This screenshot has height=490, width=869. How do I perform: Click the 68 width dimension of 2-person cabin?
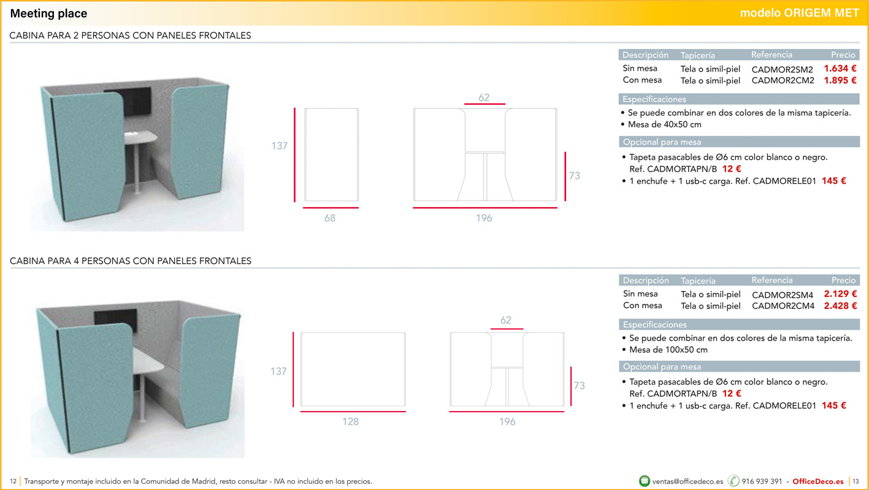click(x=330, y=218)
